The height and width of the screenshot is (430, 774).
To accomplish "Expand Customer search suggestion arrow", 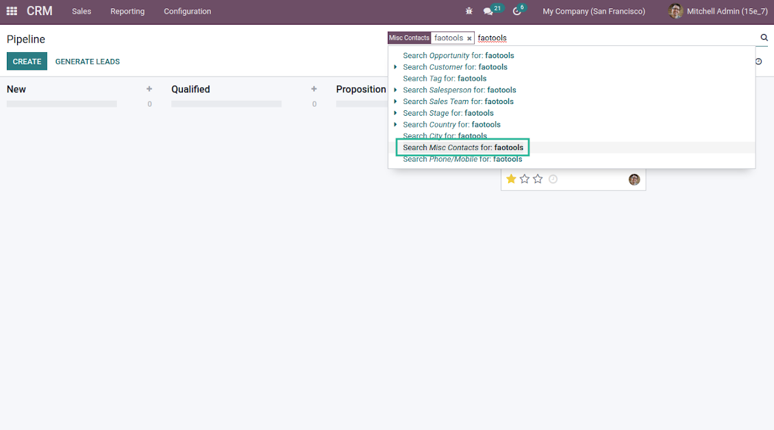I will [x=395, y=67].
